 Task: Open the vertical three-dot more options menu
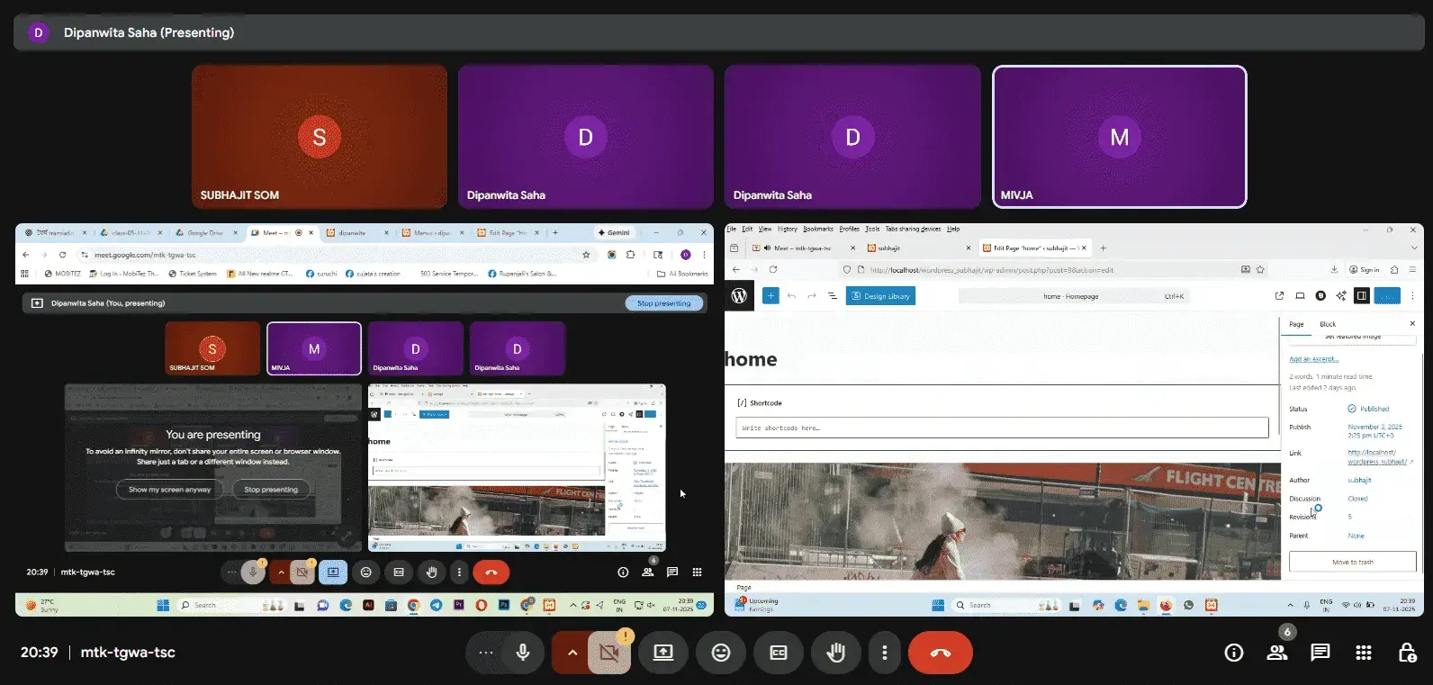tap(884, 653)
